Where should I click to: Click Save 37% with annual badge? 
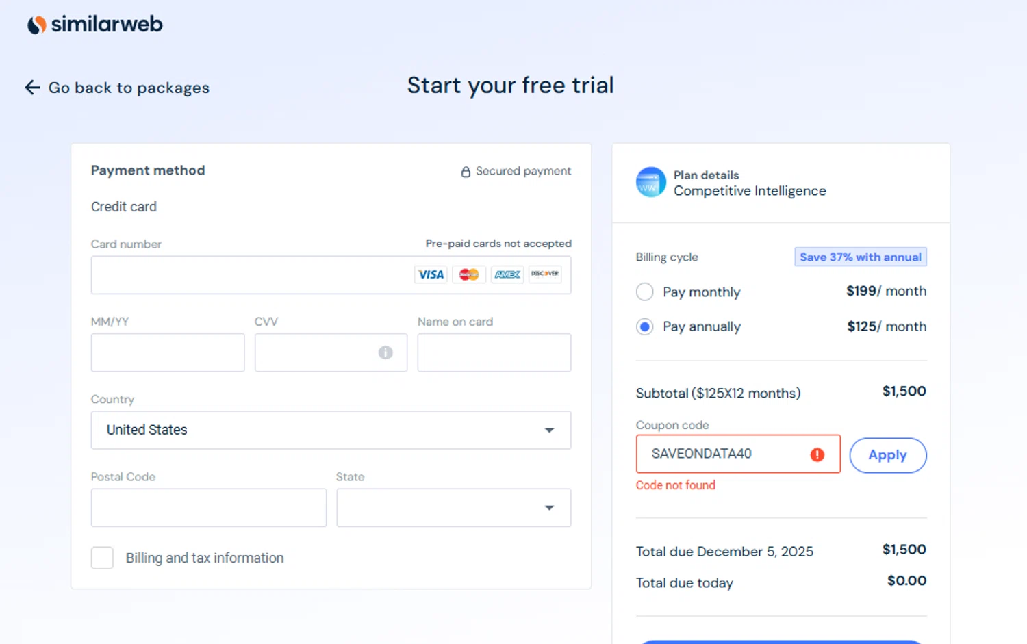[861, 257]
